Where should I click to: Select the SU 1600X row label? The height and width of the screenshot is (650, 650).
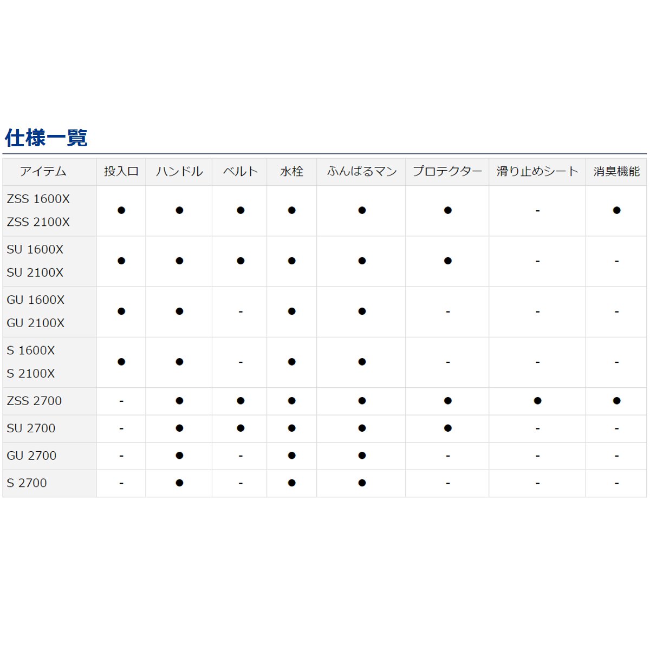[x=36, y=250]
